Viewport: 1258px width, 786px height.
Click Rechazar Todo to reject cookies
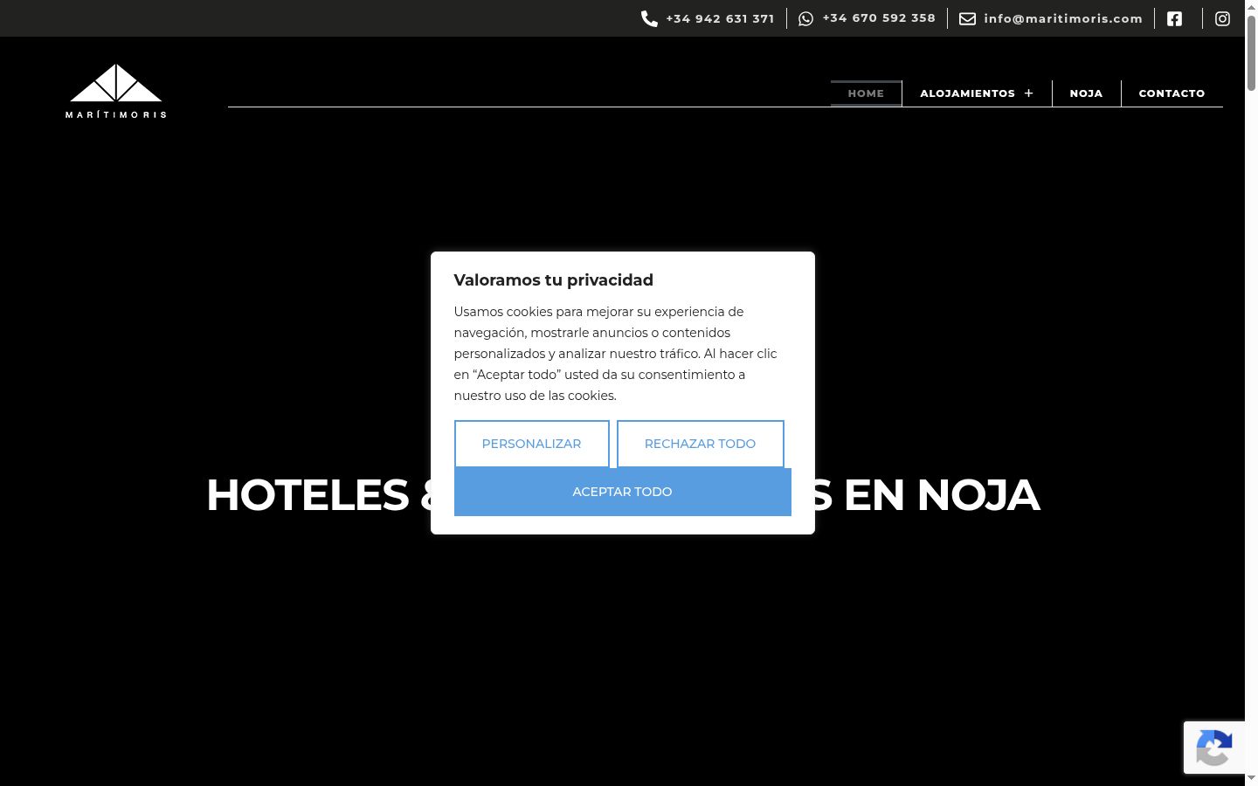pos(700,444)
